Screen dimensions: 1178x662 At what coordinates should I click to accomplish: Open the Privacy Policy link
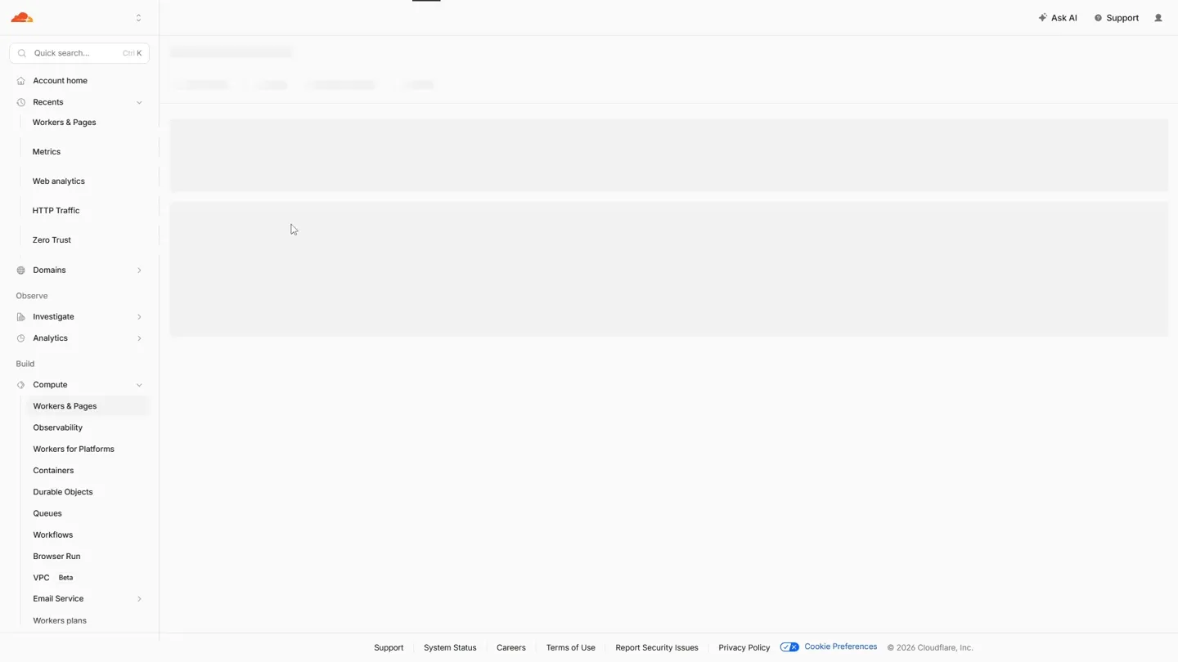click(744, 648)
